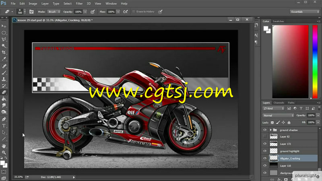Add a layer mask from Layers footer
Viewport: 322px width, 181px height.
[286, 179]
